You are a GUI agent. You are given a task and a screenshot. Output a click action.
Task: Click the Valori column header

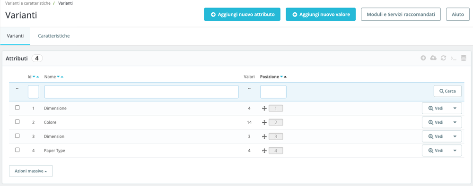[x=249, y=77]
